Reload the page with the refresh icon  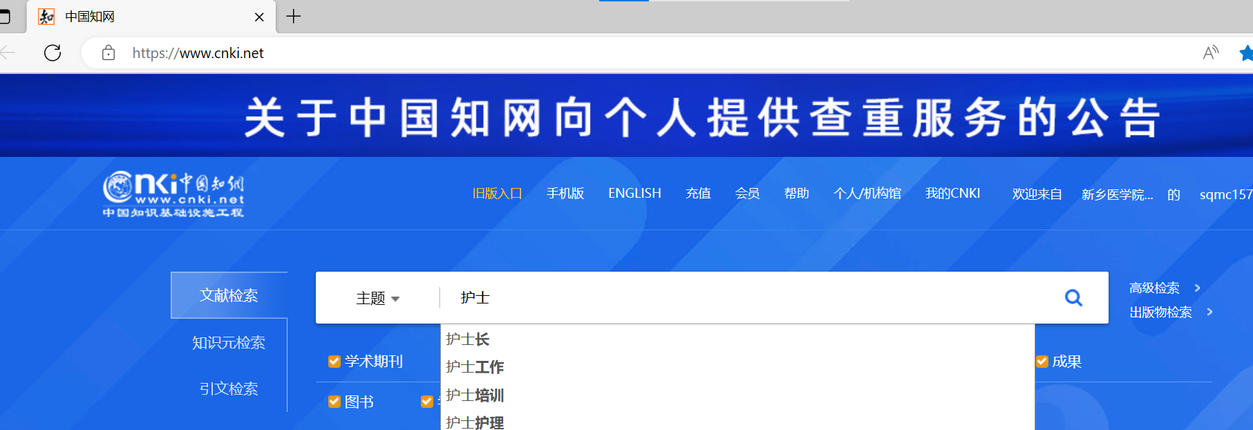point(53,53)
